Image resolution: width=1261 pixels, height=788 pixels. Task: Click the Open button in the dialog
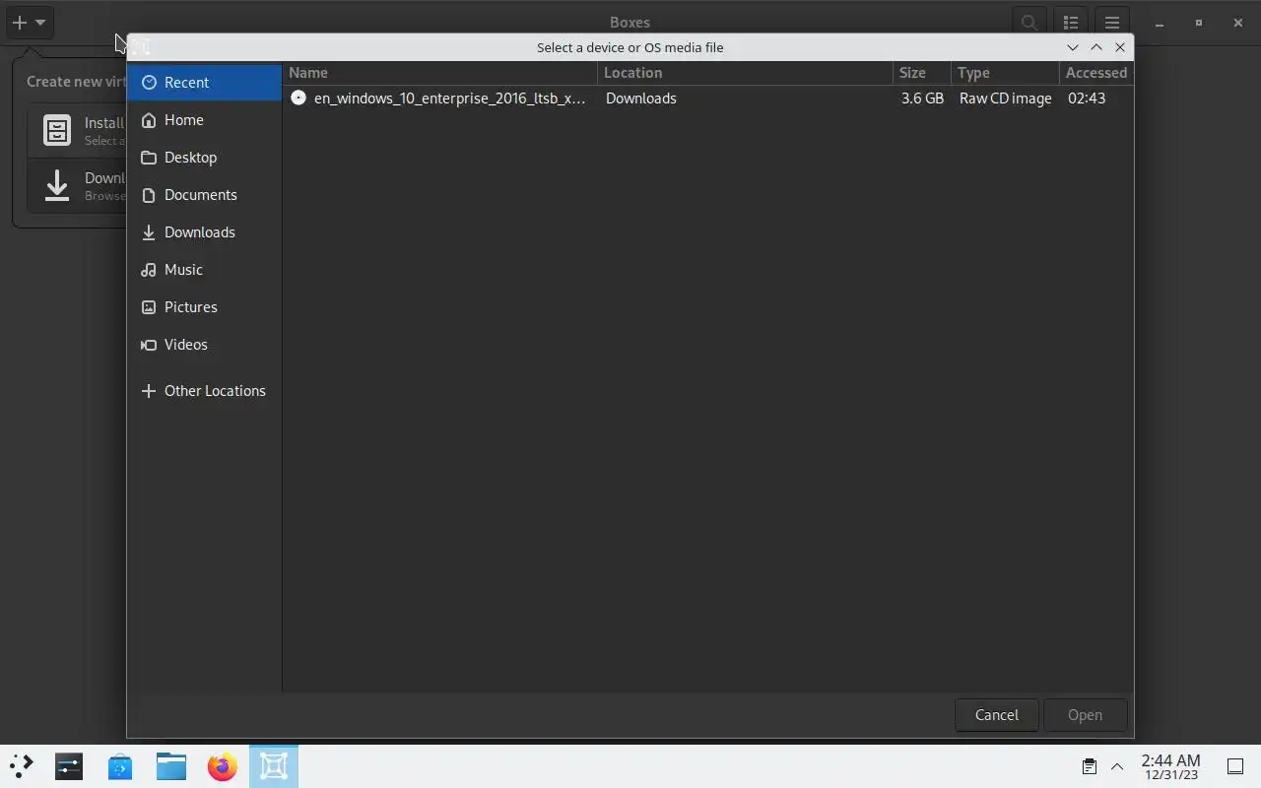[1085, 715]
